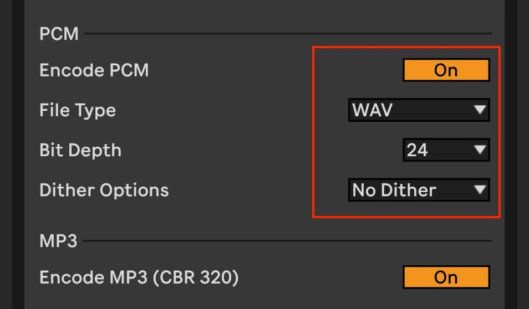Image resolution: width=529 pixels, height=309 pixels.
Task: Click the arrow icon on the WAV selector
Action: [480, 110]
